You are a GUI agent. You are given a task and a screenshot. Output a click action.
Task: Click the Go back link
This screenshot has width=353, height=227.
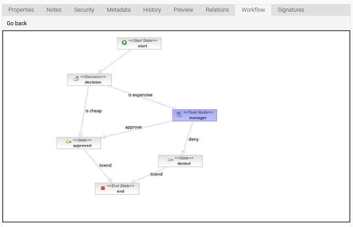tap(17, 23)
